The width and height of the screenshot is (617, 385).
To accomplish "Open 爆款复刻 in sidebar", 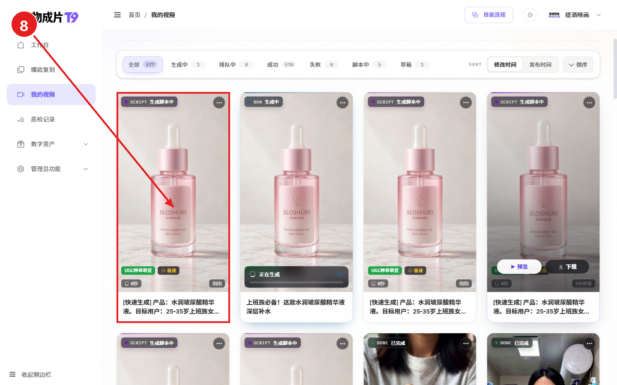I will coord(51,70).
